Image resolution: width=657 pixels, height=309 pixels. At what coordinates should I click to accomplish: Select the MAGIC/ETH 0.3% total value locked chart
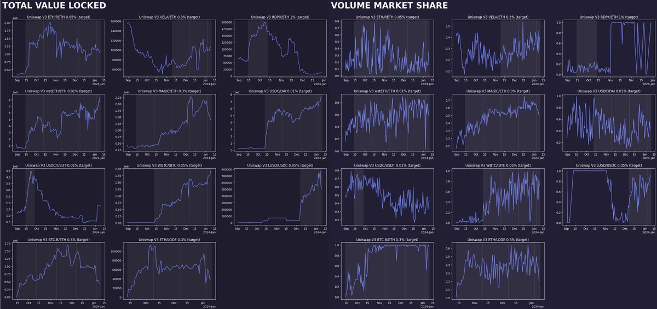[169, 122]
